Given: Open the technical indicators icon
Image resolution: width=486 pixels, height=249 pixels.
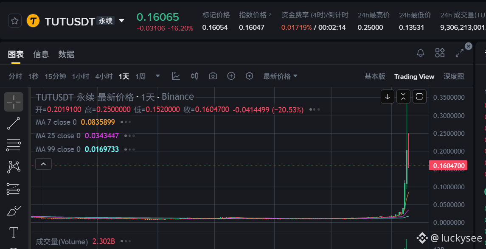Looking at the screenshot, I should [176, 76].
